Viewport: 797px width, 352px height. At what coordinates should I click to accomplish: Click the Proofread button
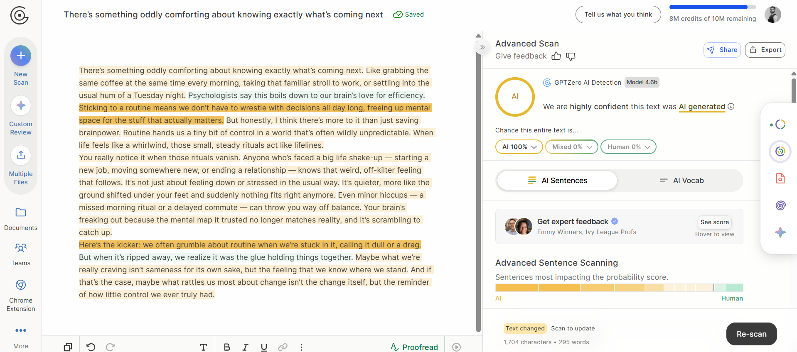click(x=414, y=347)
